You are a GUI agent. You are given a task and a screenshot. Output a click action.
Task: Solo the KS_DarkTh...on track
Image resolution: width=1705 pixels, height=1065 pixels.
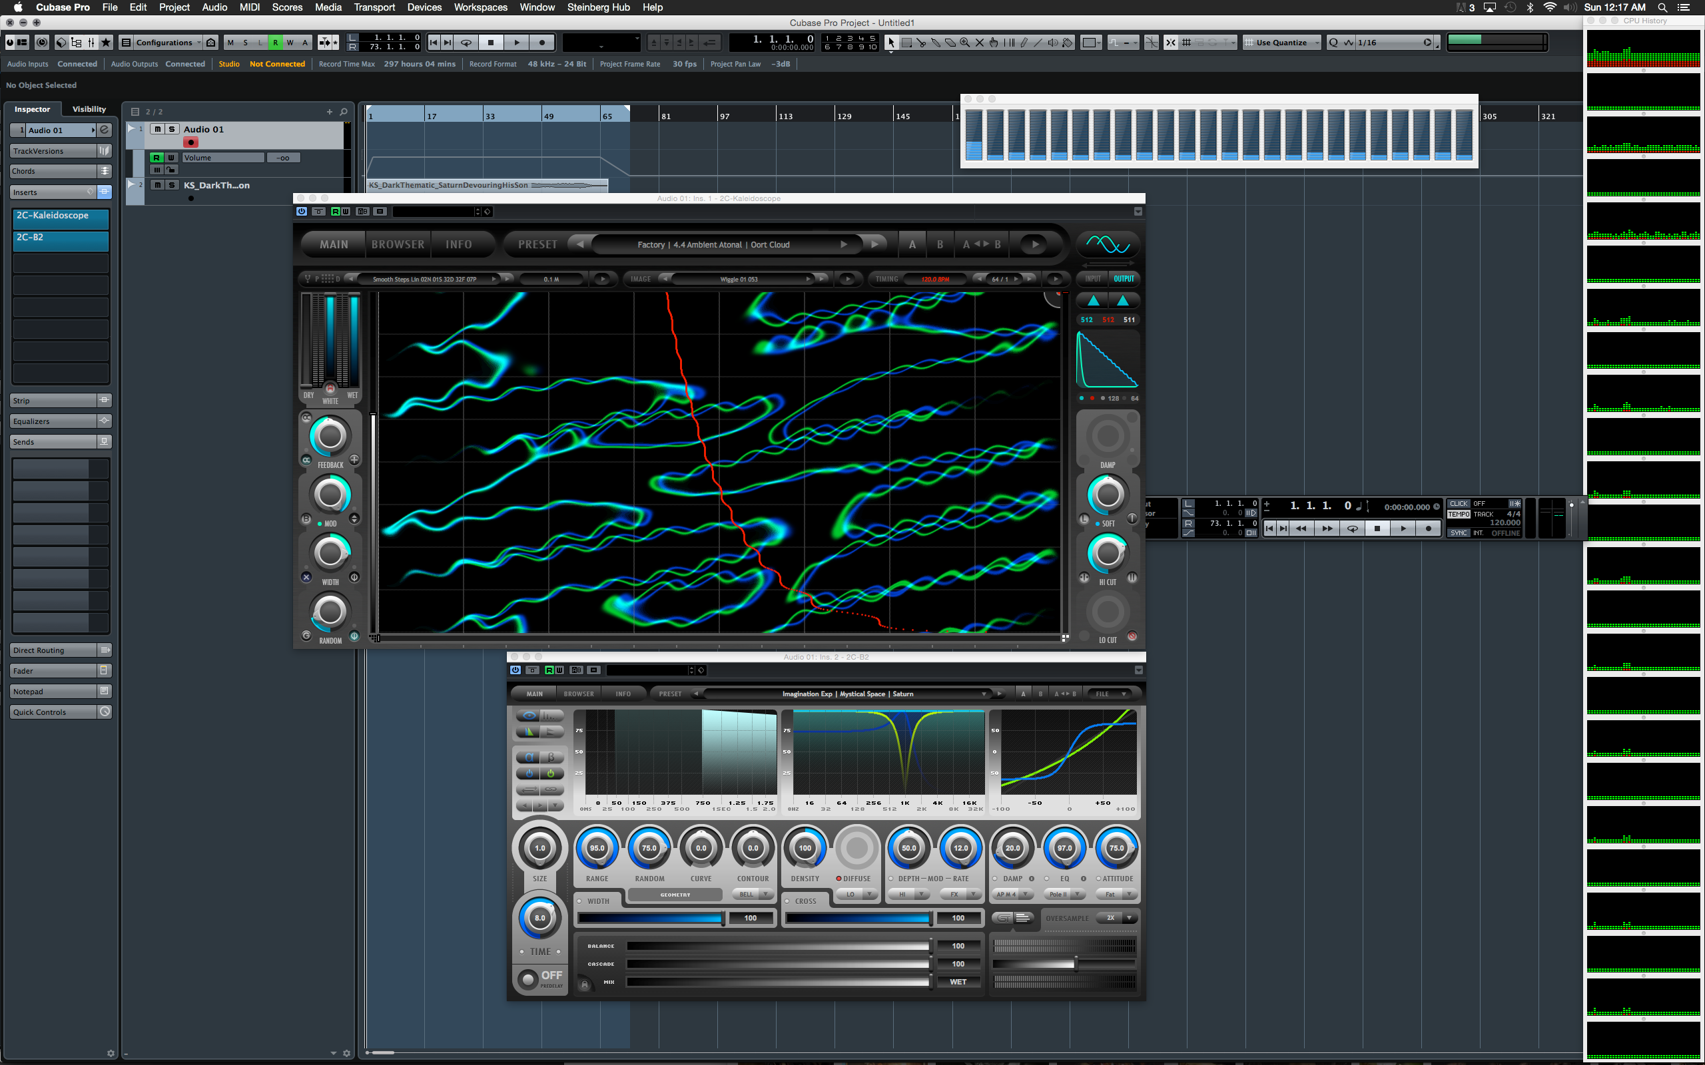tap(171, 185)
